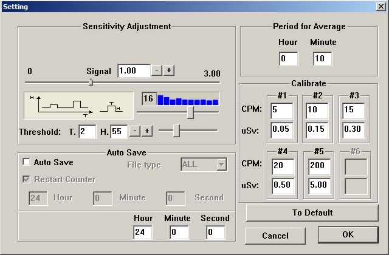Click the Signal sensitivity slider handle
This screenshot has height=255, width=389.
(x=91, y=83)
